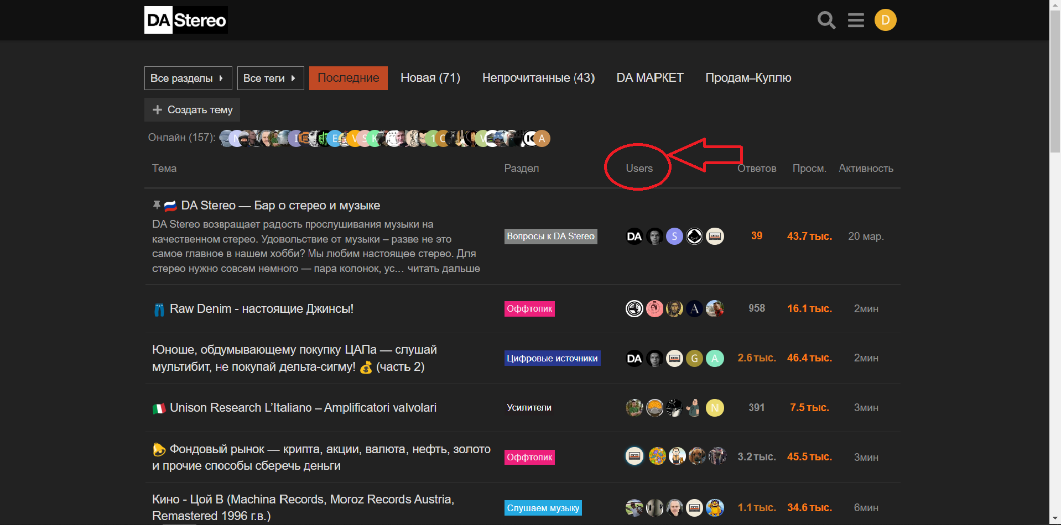Image resolution: width=1061 pixels, height=525 pixels.
Task: Open Непрочитанные (43) tab
Action: (538, 78)
